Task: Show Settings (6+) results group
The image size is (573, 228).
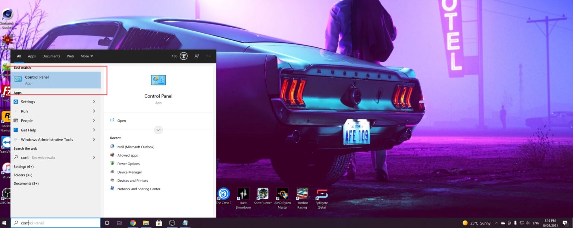Action: (x=24, y=167)
